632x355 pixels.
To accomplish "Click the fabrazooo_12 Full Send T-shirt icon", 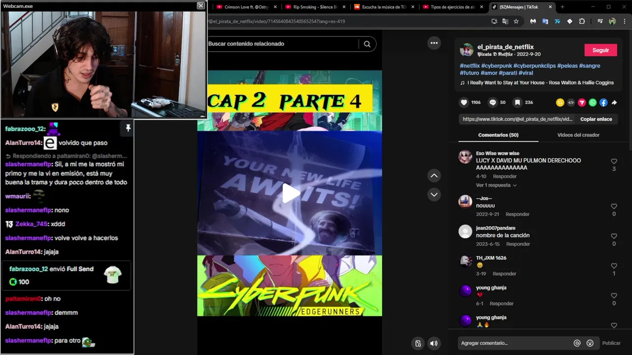I will [x=113, y=275].
